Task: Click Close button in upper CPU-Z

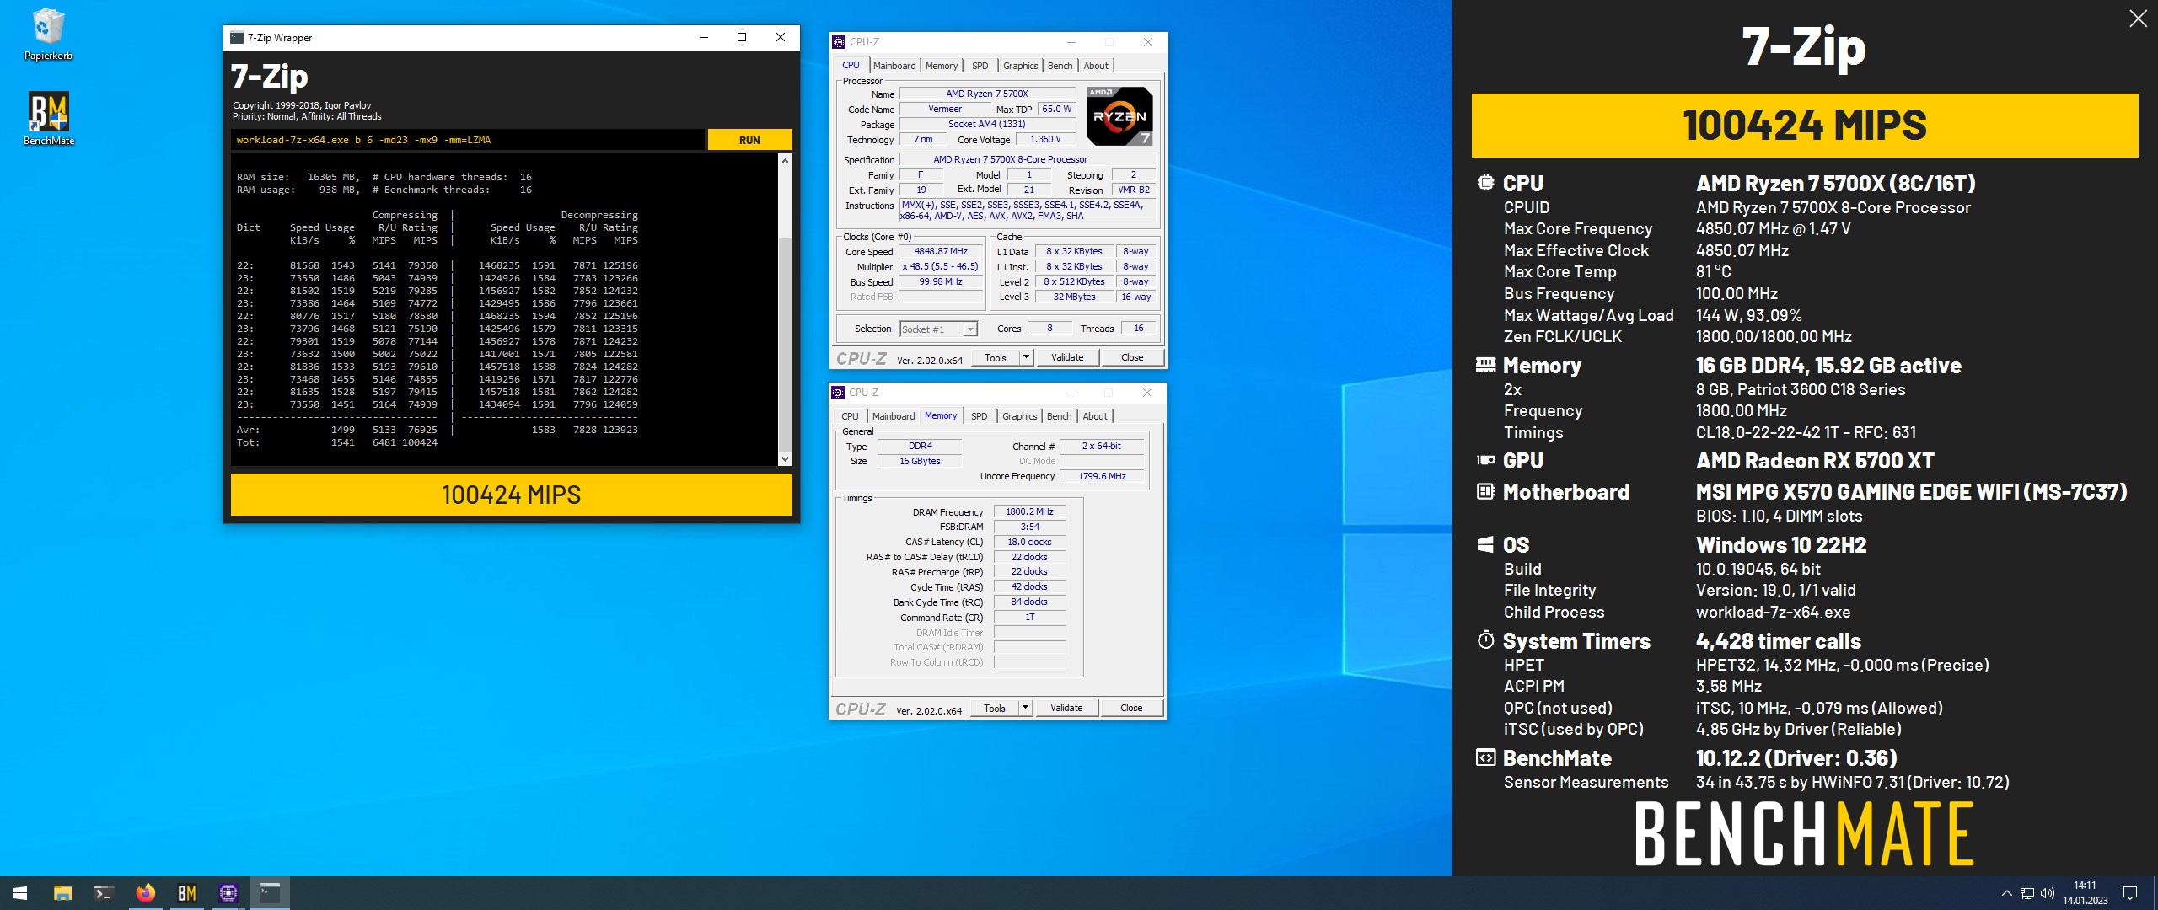Action: [1132, 357]
